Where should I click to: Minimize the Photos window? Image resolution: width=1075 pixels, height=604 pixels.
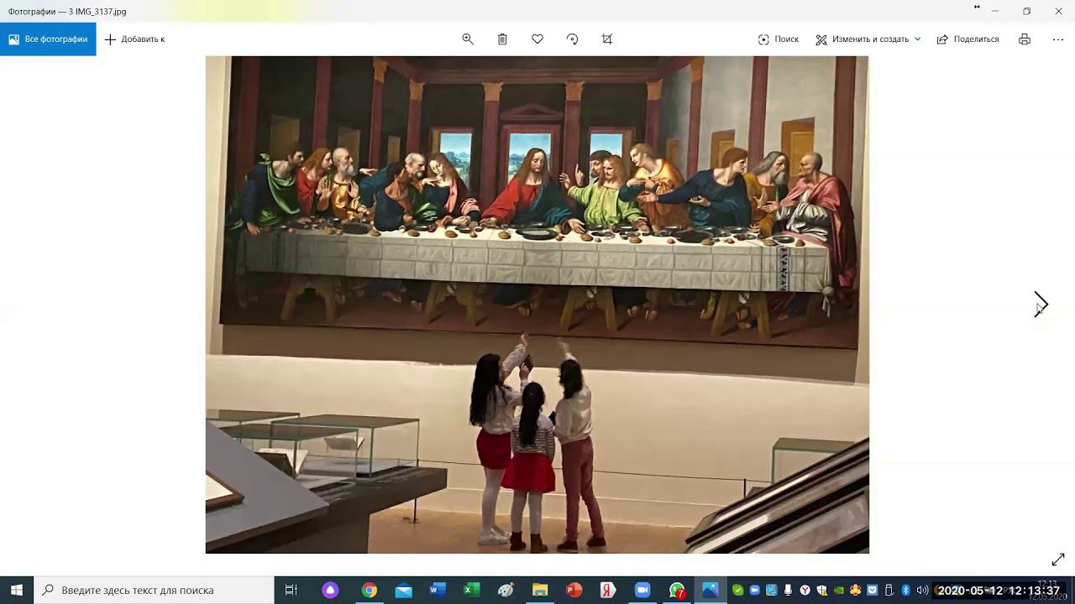point(994,11)
